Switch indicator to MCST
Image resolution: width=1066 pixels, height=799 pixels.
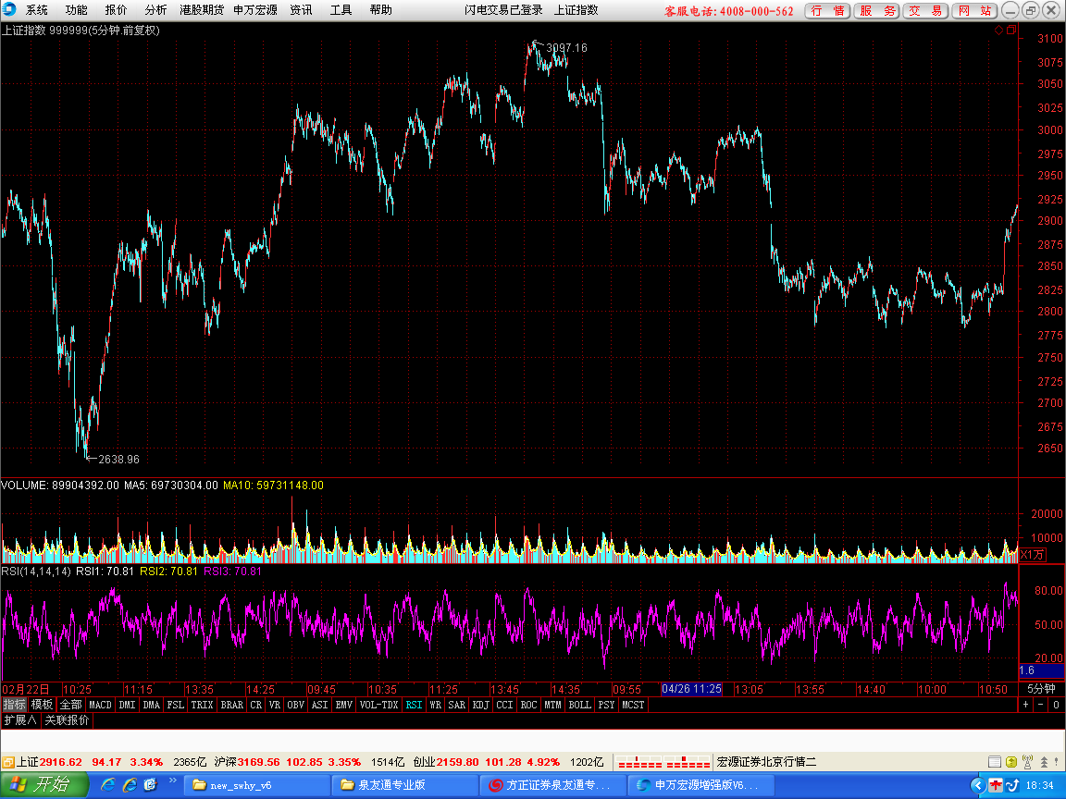[632, 705]
